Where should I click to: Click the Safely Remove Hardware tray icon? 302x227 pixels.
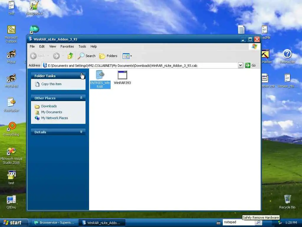pos(280,223)
